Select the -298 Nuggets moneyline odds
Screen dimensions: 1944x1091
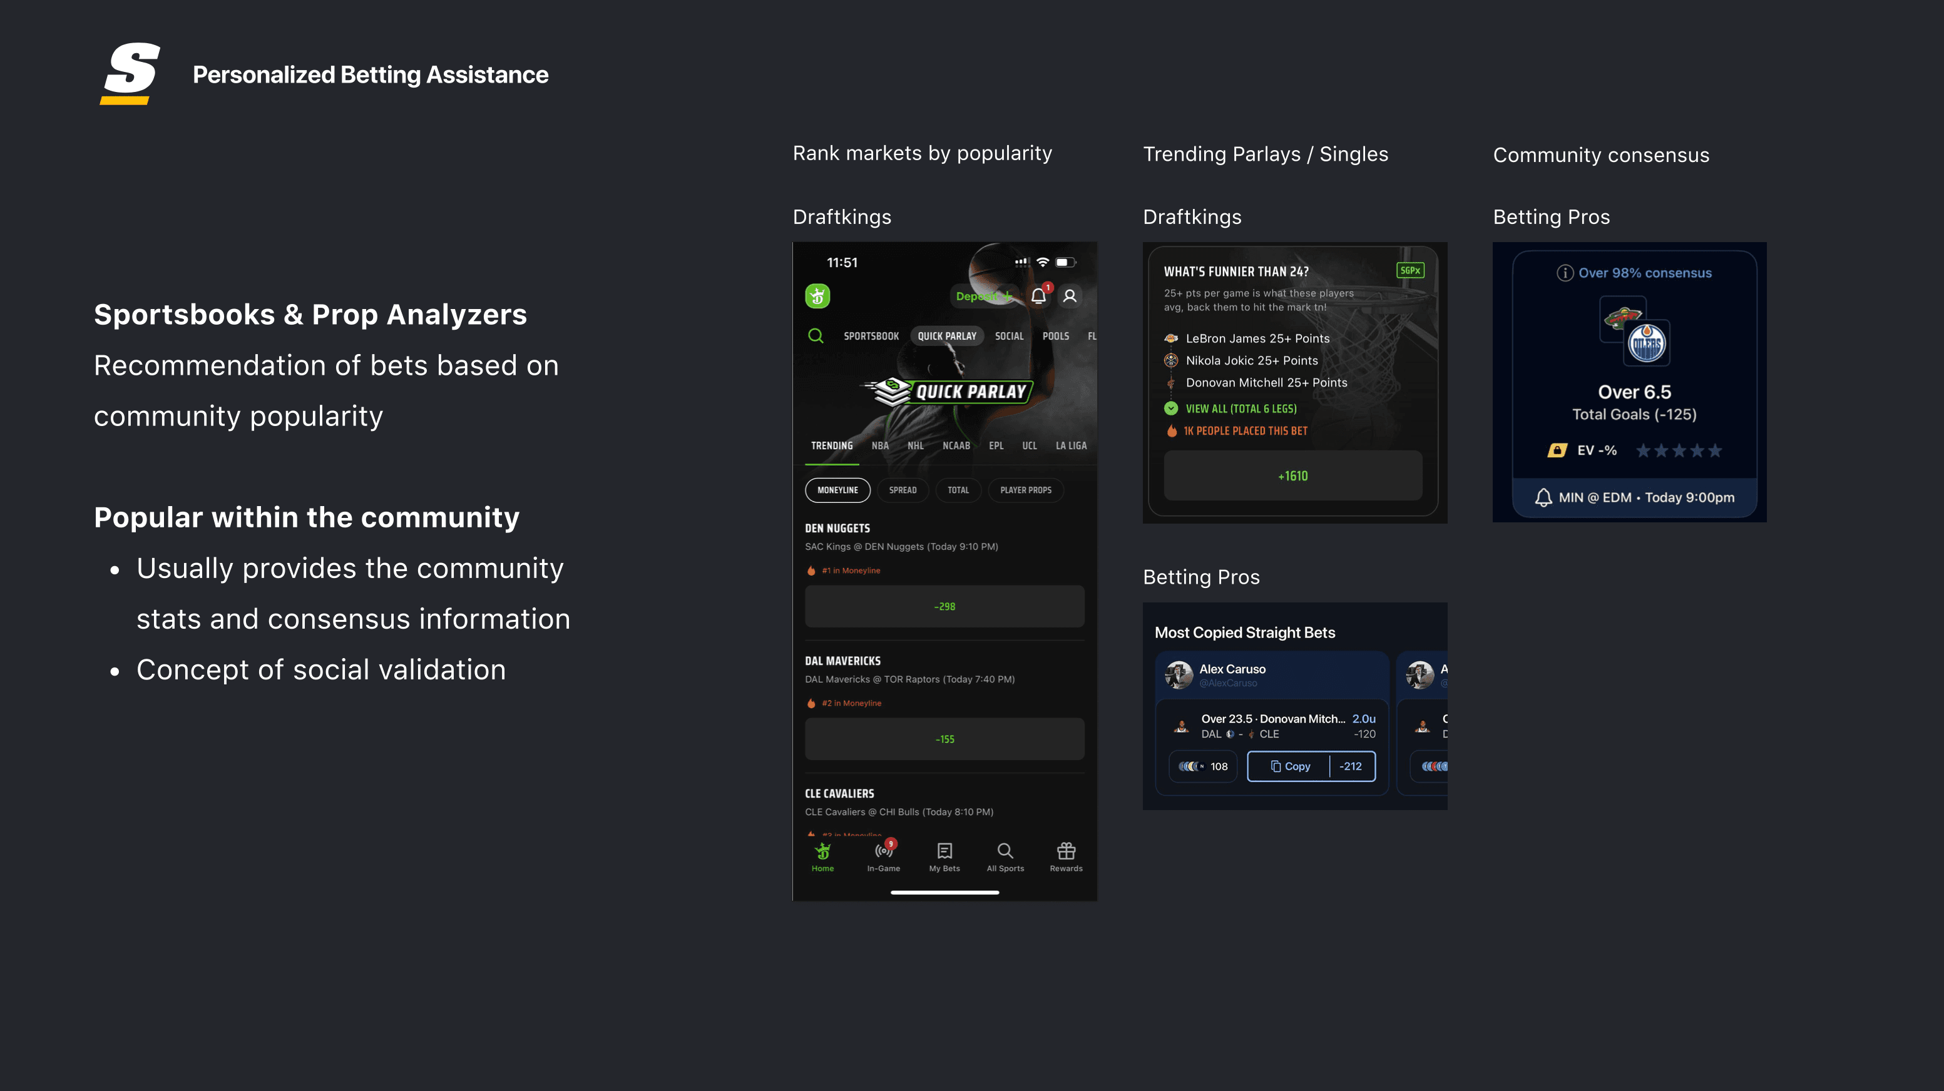944,606
